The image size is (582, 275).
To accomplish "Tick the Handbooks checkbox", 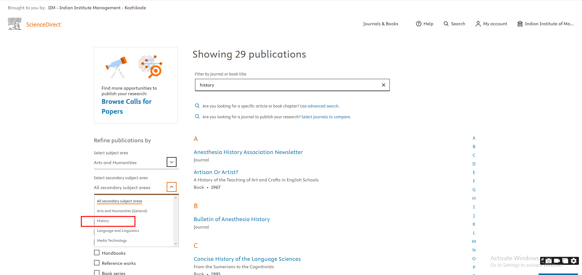I will tap(97, 253).
